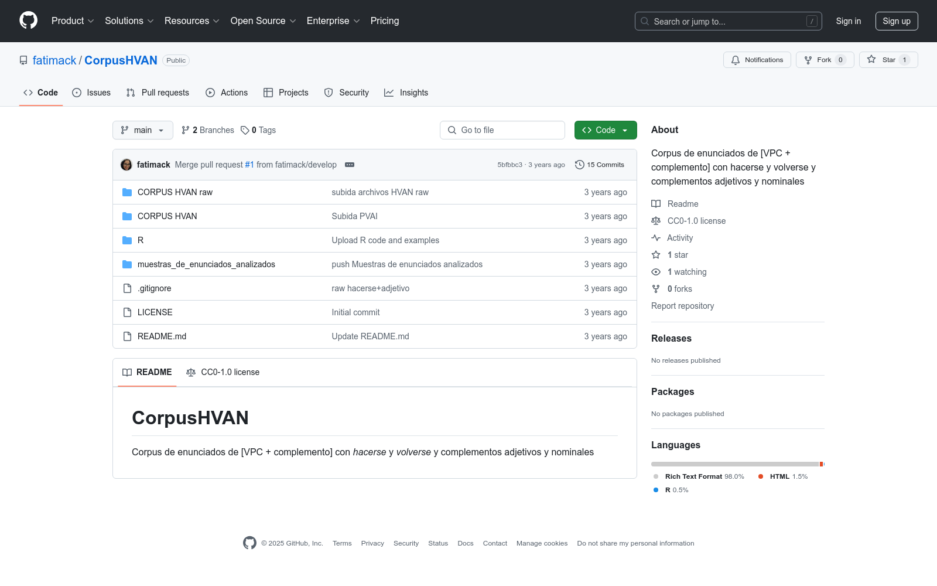Open the Pricing menu item
Image resolution: width=937 pixels, height=586 pixels.
pyautogui.click(x=385, y=21)
